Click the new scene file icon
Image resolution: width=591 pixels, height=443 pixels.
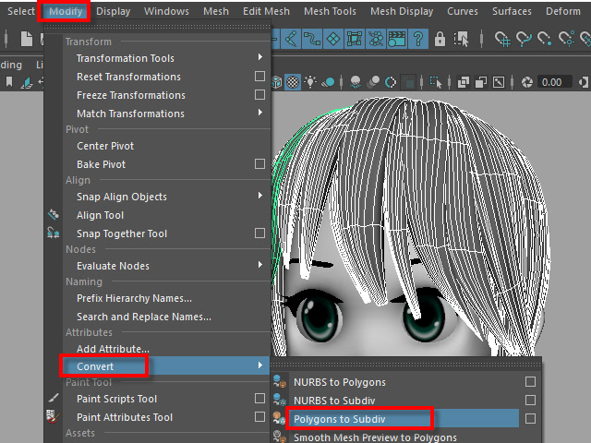point(26,40)
